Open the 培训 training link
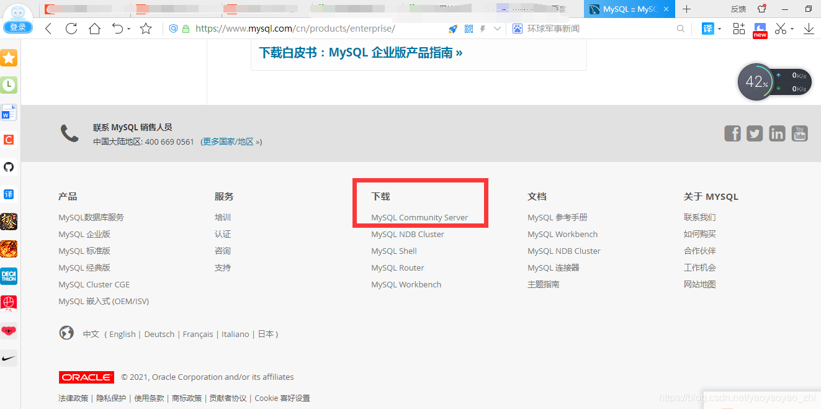Image resolution: width=821 pixels, height=409 pixels. (x=223, y=217)
